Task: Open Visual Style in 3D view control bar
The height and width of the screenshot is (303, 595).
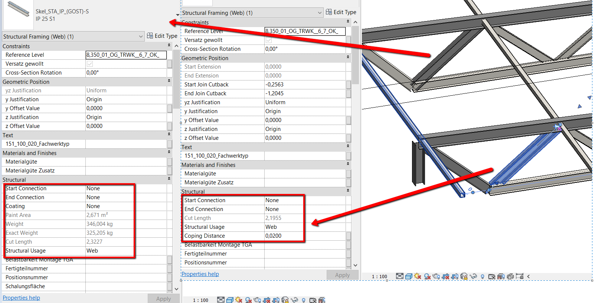Action: pyautogui.click(x=409, y=276)
